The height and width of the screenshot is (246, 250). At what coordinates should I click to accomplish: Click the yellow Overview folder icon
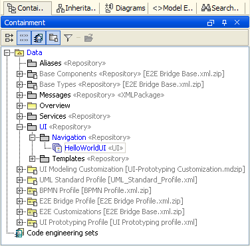[x=32, y=105]
